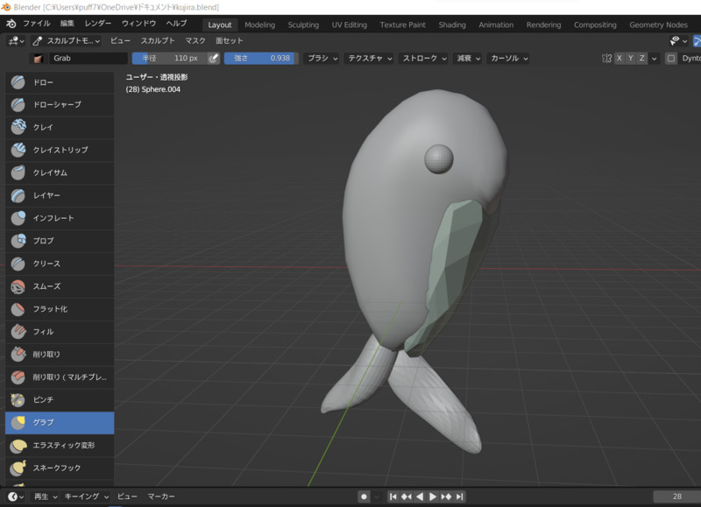Activate the スネークフック (Snake Hook) brush
This screenshot has width=701, height=507.
[59, 468]
